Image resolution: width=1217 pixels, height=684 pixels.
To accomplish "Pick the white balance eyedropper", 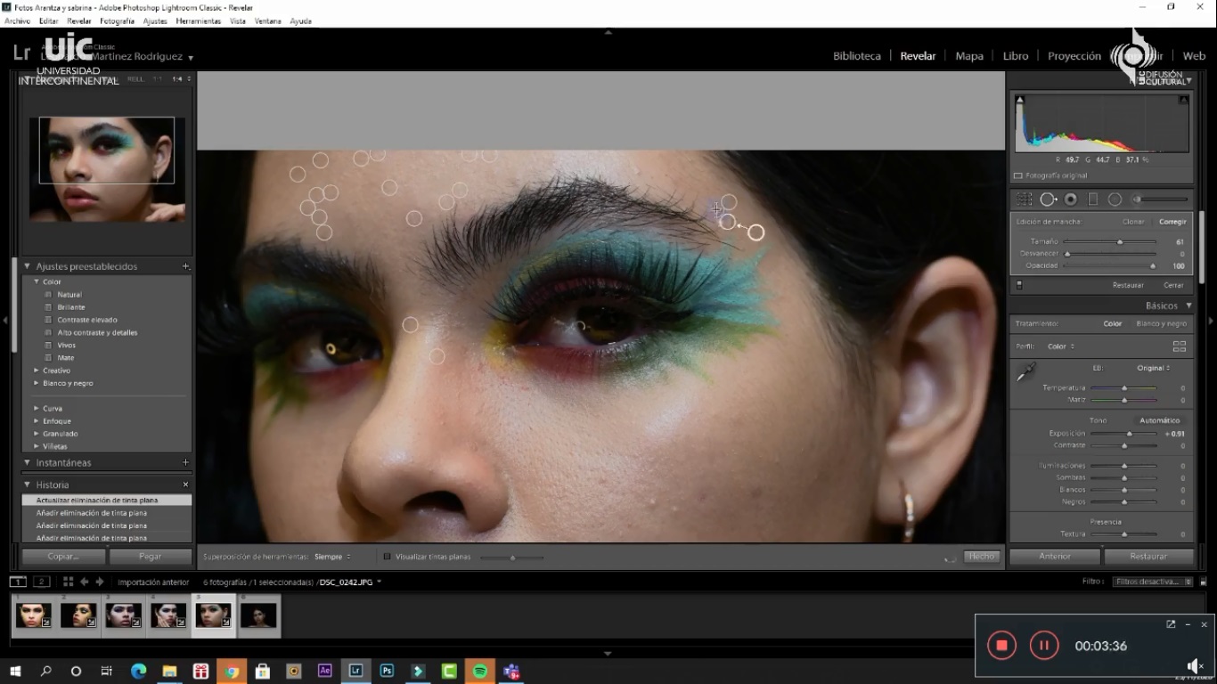I will (1025, 372).
